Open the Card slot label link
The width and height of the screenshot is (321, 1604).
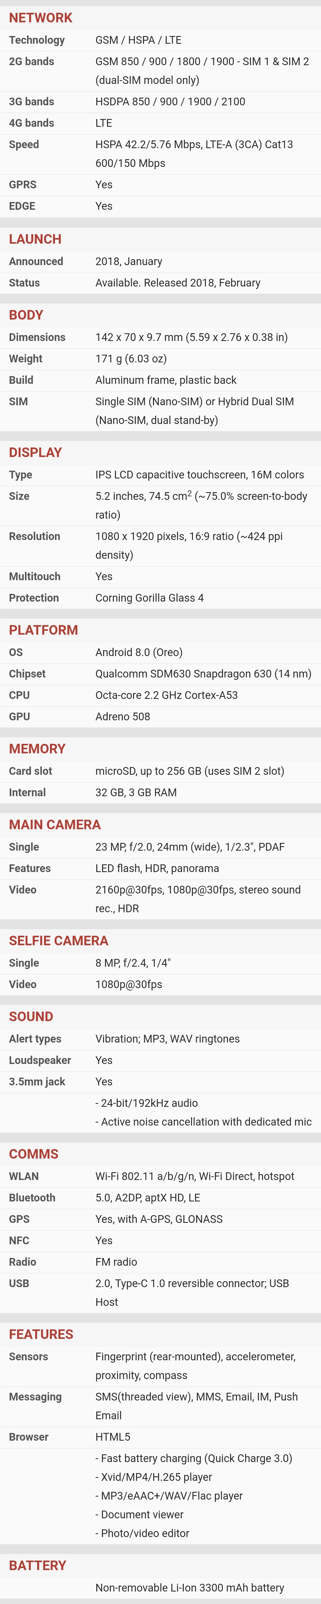(31, 771)
